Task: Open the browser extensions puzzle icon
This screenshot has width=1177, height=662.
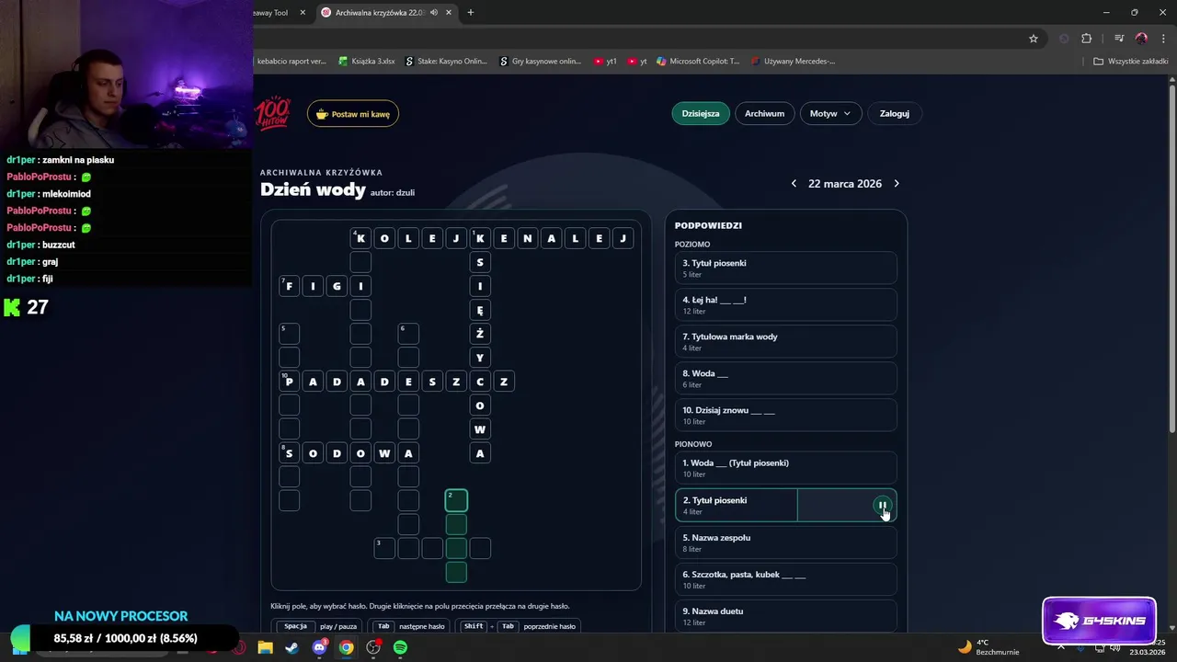Action: [x=1087, y=39]
